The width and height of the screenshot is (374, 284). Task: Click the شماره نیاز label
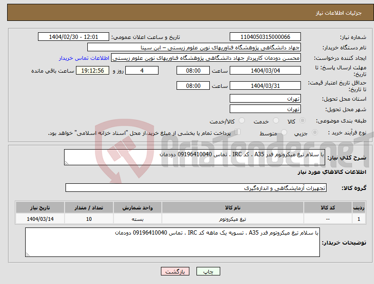(x=353, y=37)
